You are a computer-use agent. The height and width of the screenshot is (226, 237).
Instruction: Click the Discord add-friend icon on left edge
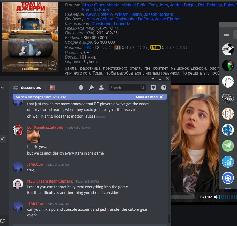[x=3, y=139]
